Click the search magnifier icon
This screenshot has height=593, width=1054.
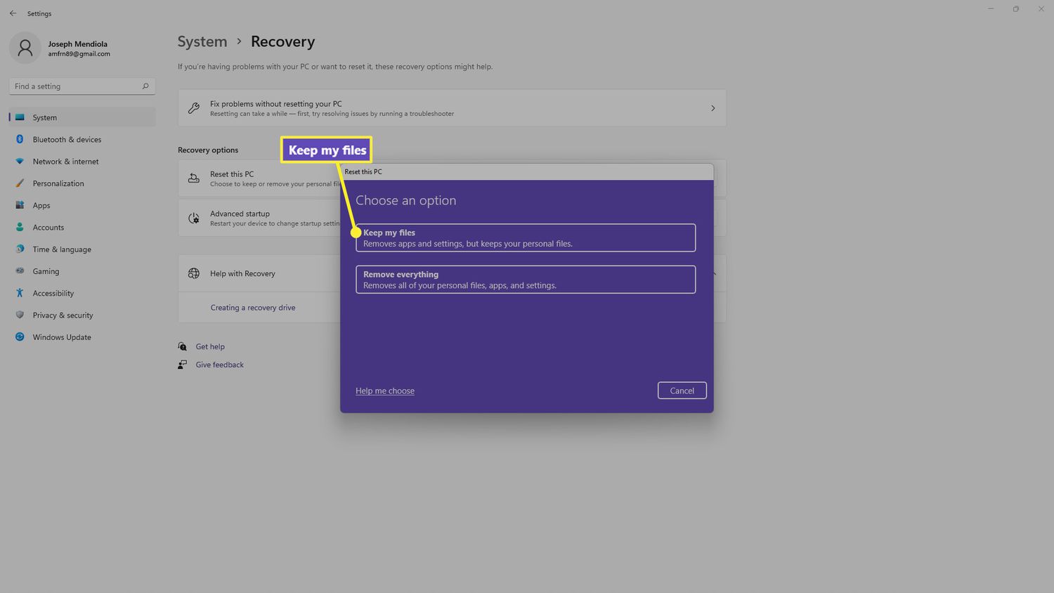click(x=145, y=86)
